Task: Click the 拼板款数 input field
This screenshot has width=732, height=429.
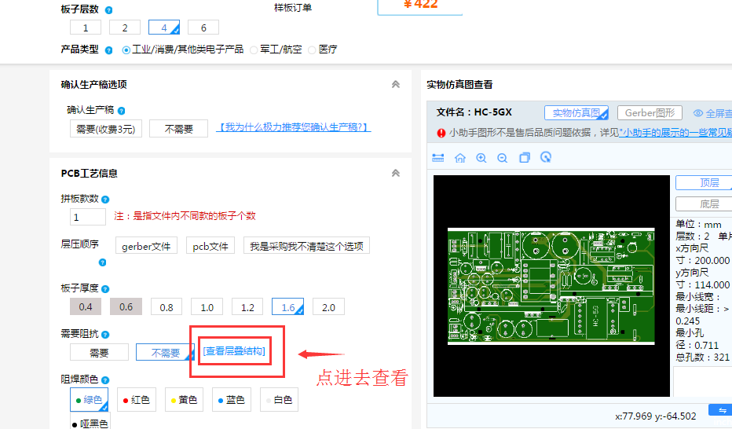Action: click(88, 217)
